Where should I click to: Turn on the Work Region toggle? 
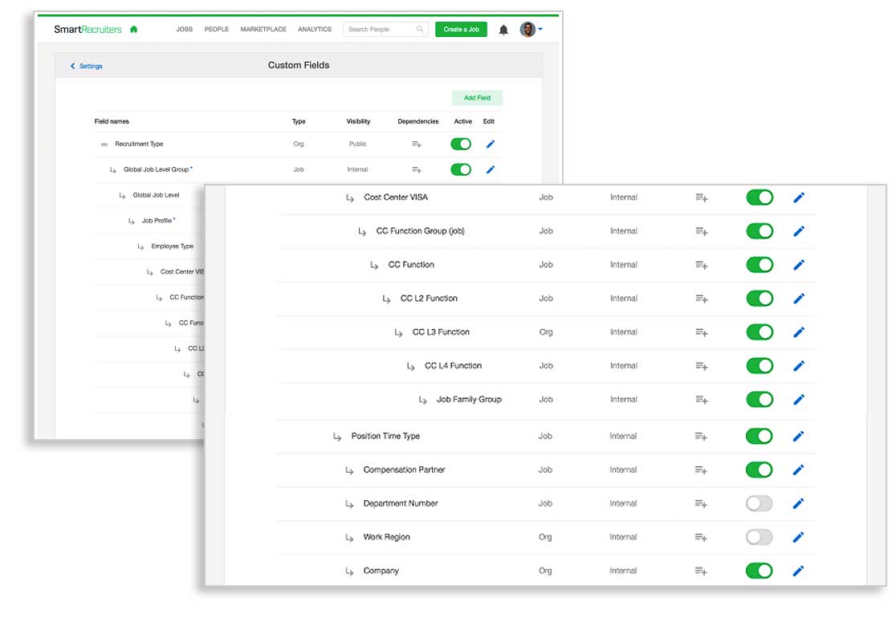tap(759, 537)
